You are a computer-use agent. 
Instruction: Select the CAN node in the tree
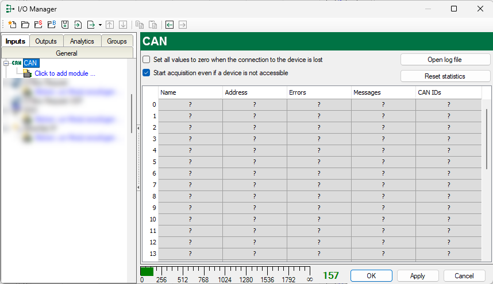tap(31, 63)
